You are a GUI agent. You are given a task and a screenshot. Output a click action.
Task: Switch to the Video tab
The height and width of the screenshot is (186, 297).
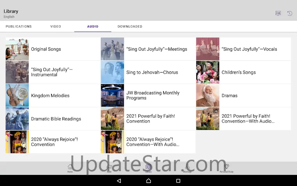point(56,26)
